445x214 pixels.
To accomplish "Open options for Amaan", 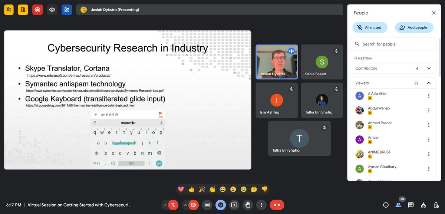I will (429, 139).
